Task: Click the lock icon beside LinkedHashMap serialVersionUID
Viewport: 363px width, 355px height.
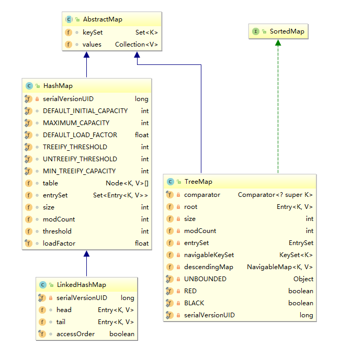Action: pos(51,298)
